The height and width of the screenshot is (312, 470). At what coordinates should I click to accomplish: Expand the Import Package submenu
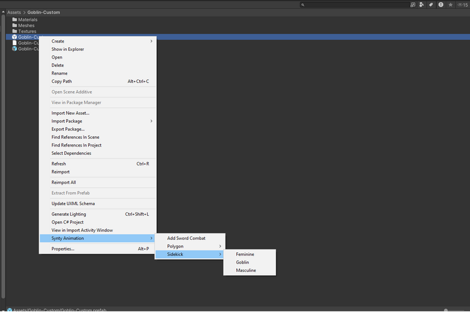(98, 121)
